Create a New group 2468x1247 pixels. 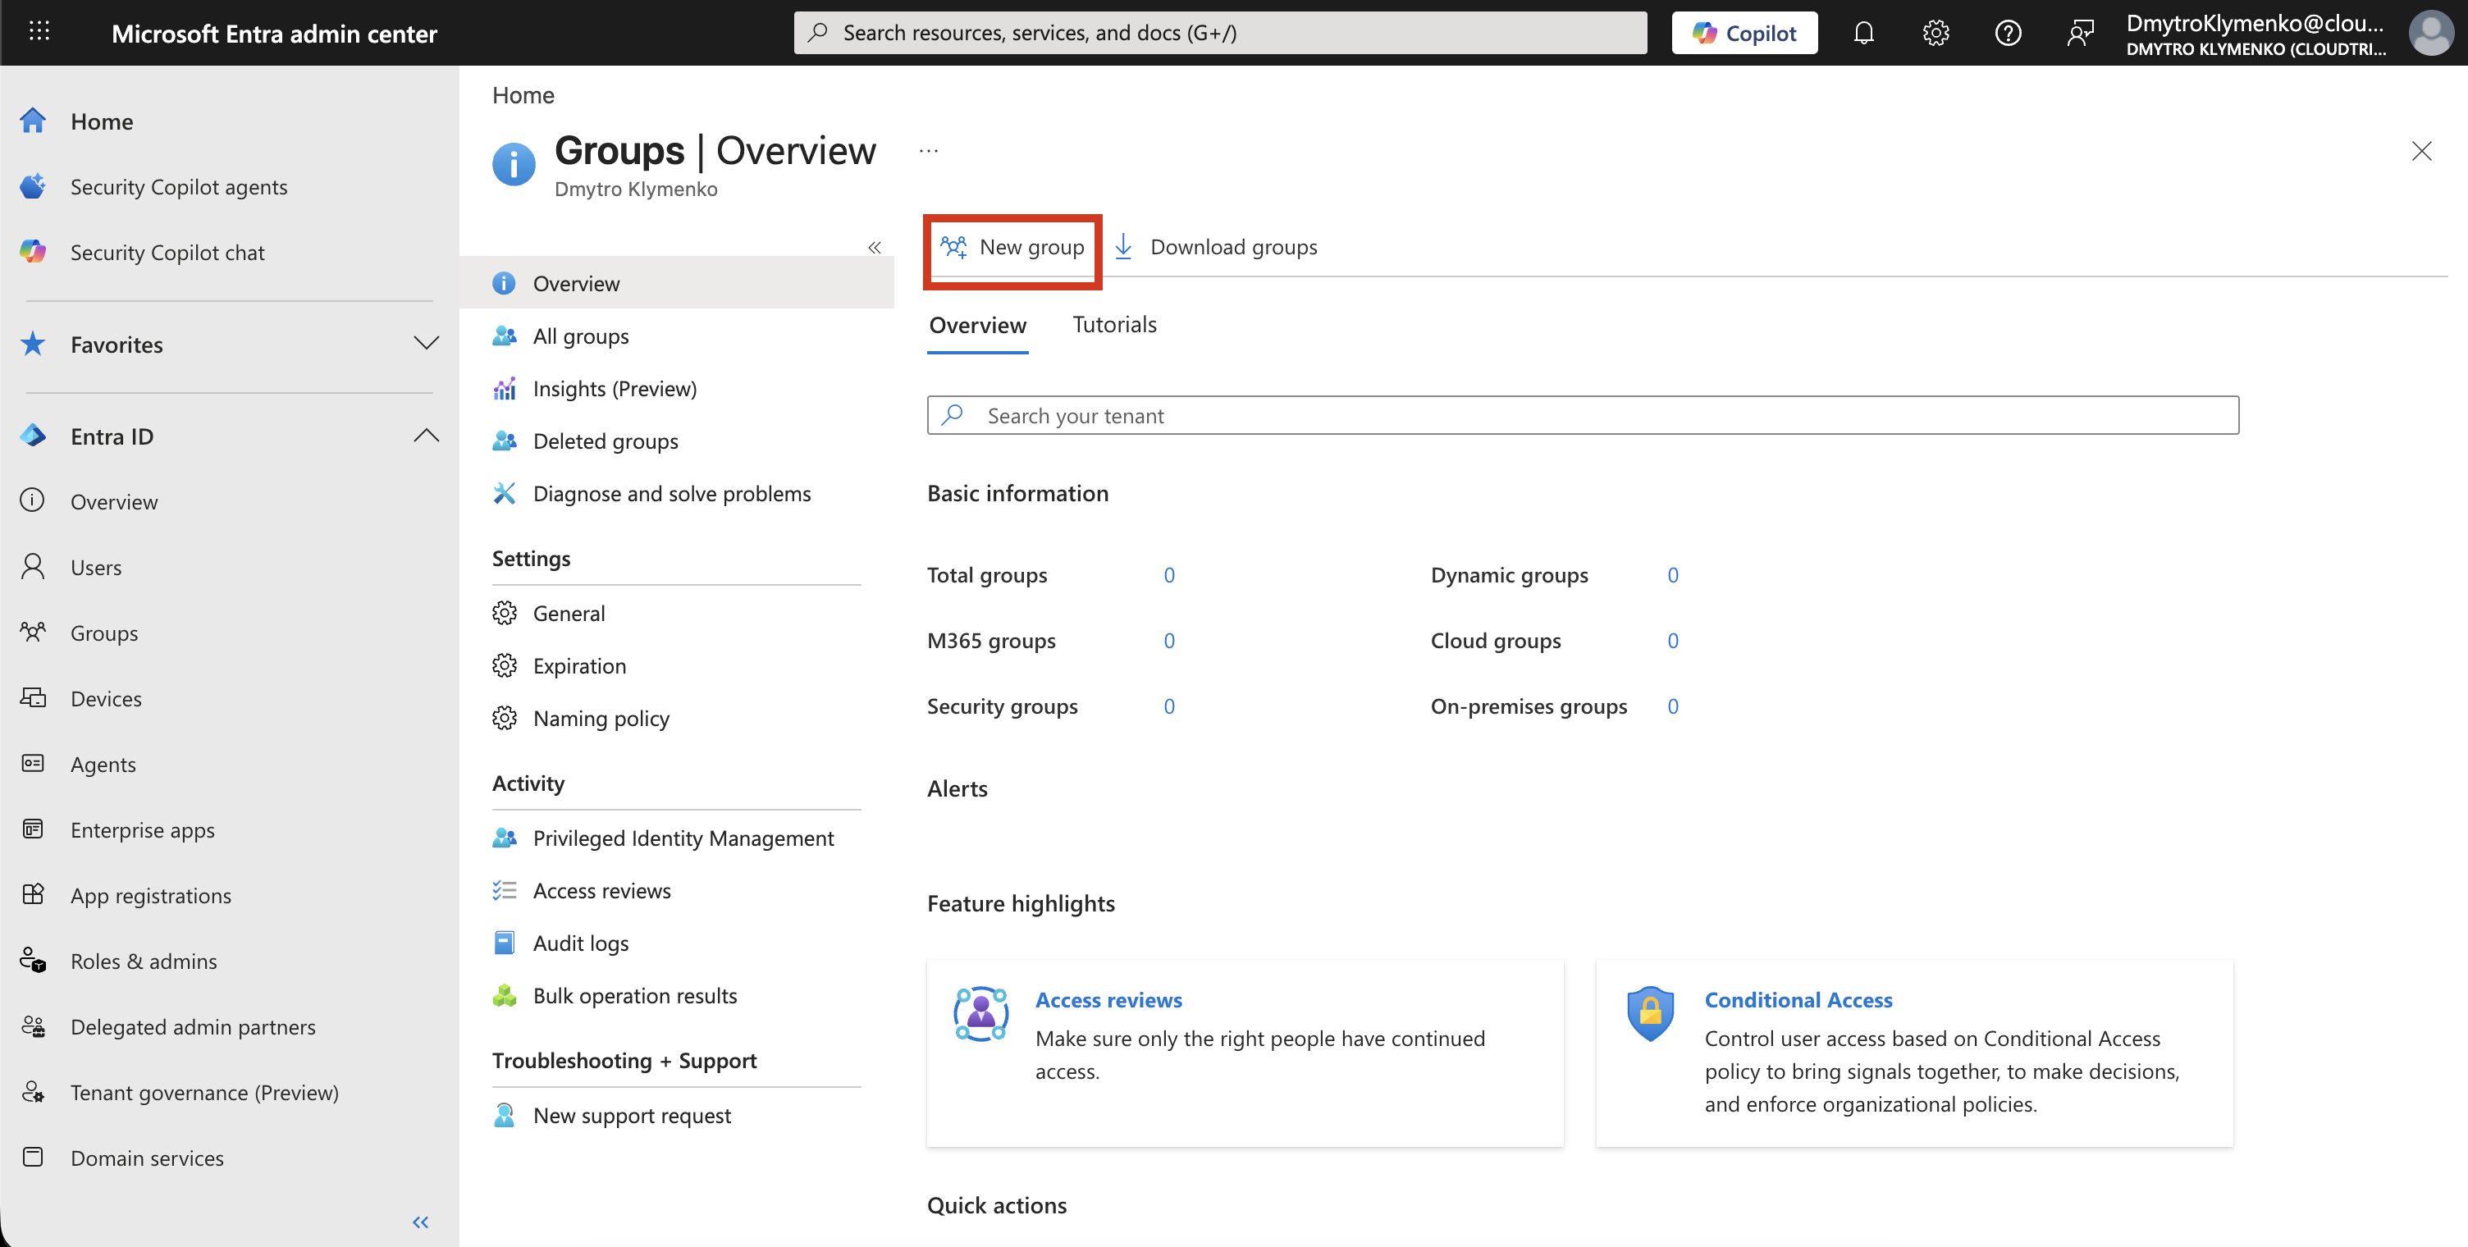pos(1012,247)
